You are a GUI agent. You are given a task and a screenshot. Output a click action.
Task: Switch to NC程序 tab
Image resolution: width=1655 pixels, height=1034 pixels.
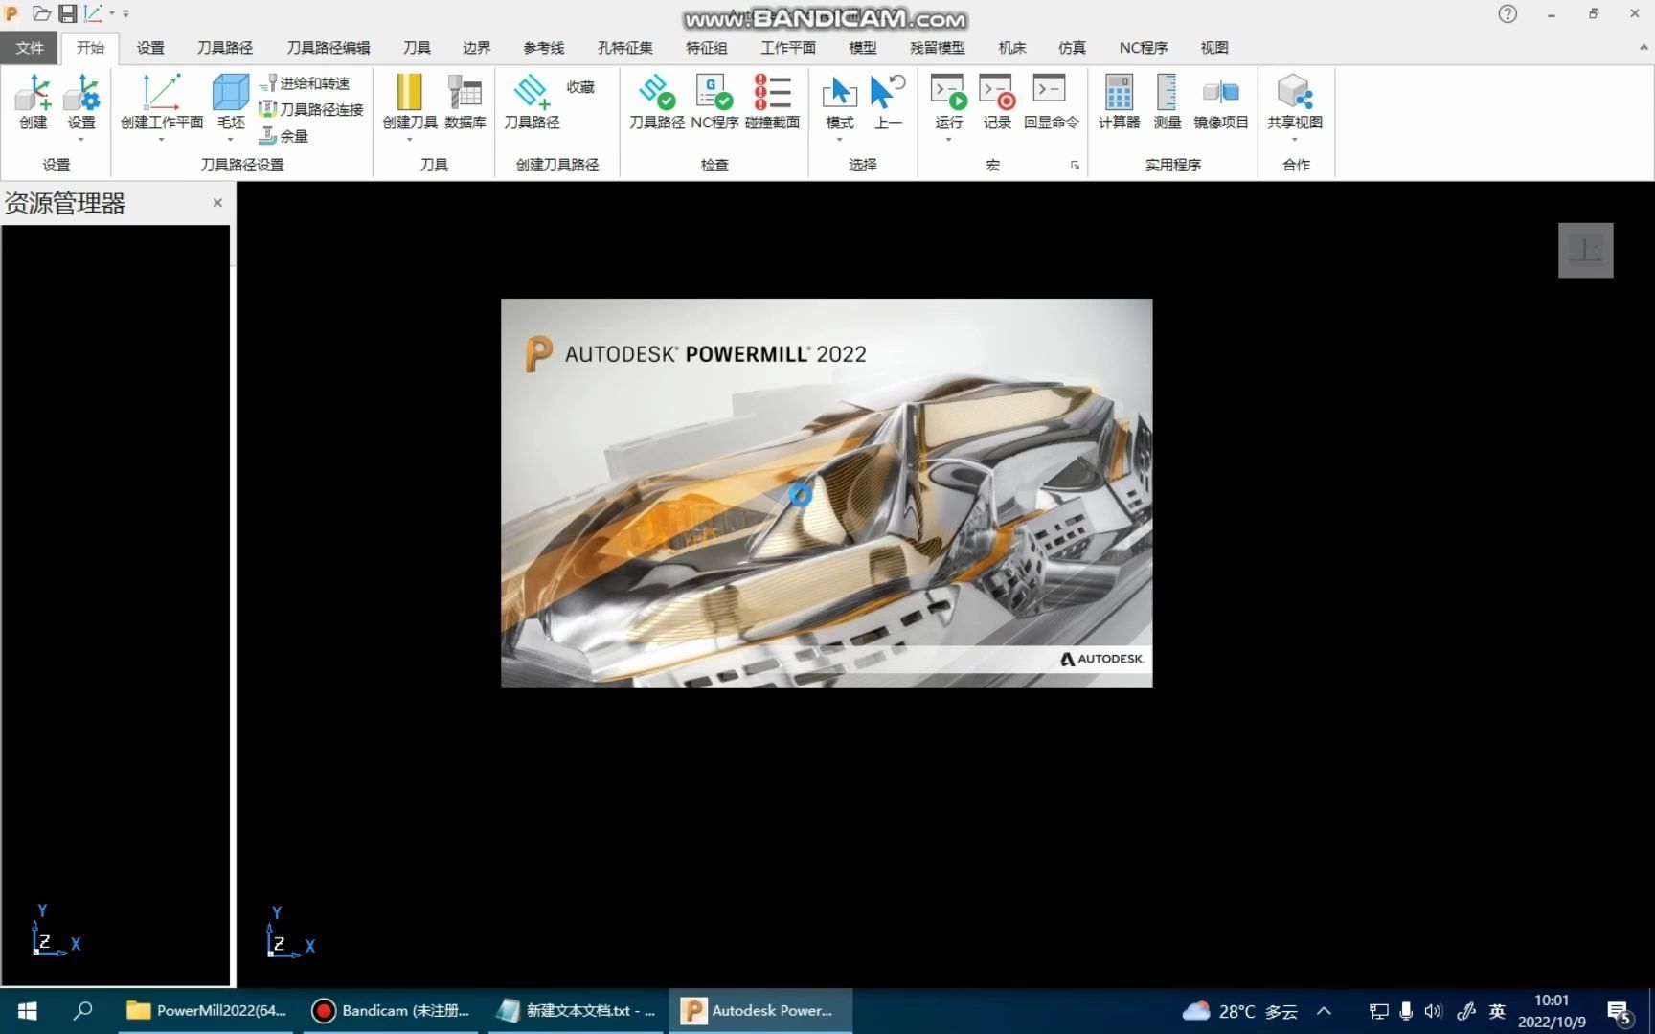[x=1144, y=48]
